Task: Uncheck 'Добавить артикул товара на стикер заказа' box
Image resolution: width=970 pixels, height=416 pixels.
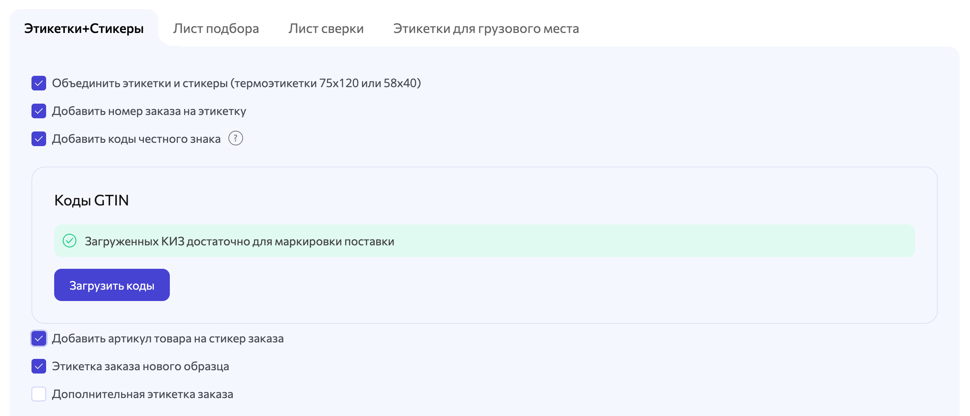Action: click(39, 338)
